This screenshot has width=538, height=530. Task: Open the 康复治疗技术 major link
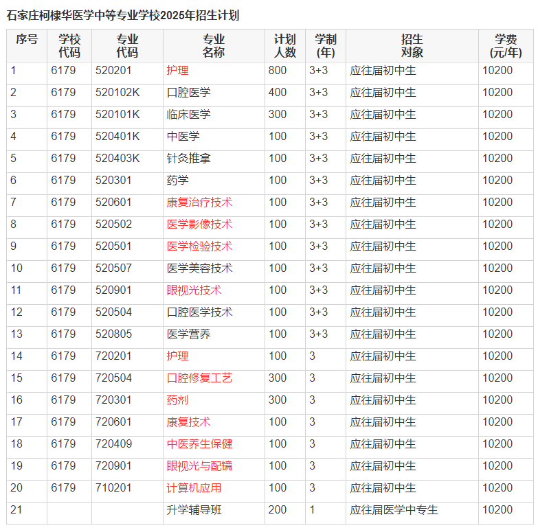pos(199,203)
